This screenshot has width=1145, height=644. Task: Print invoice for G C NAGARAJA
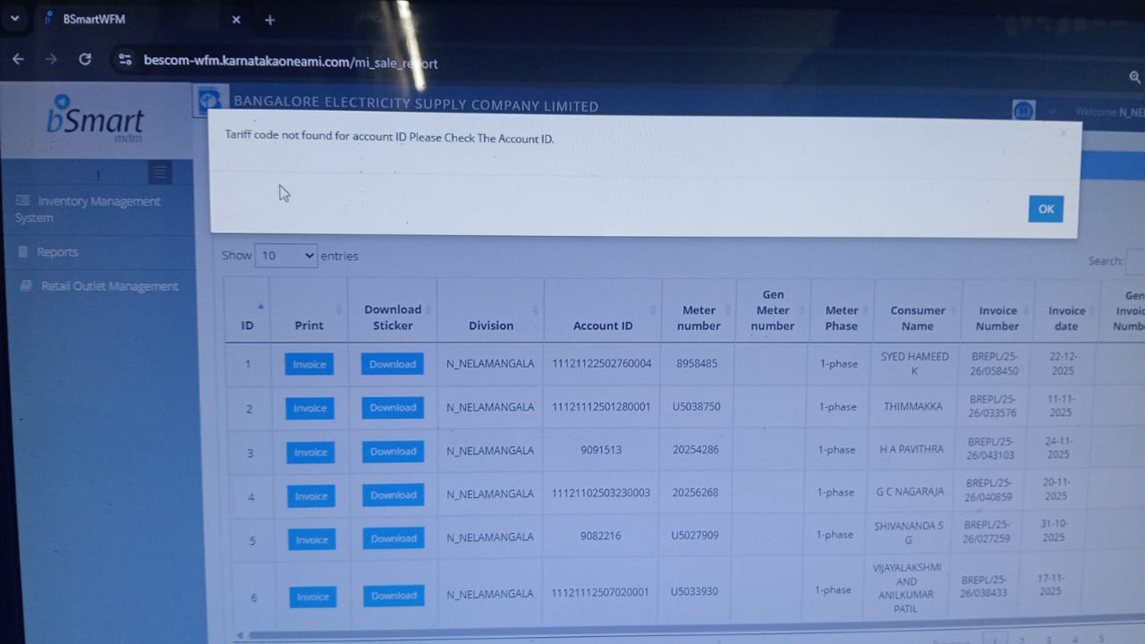(x=311, y=496)
